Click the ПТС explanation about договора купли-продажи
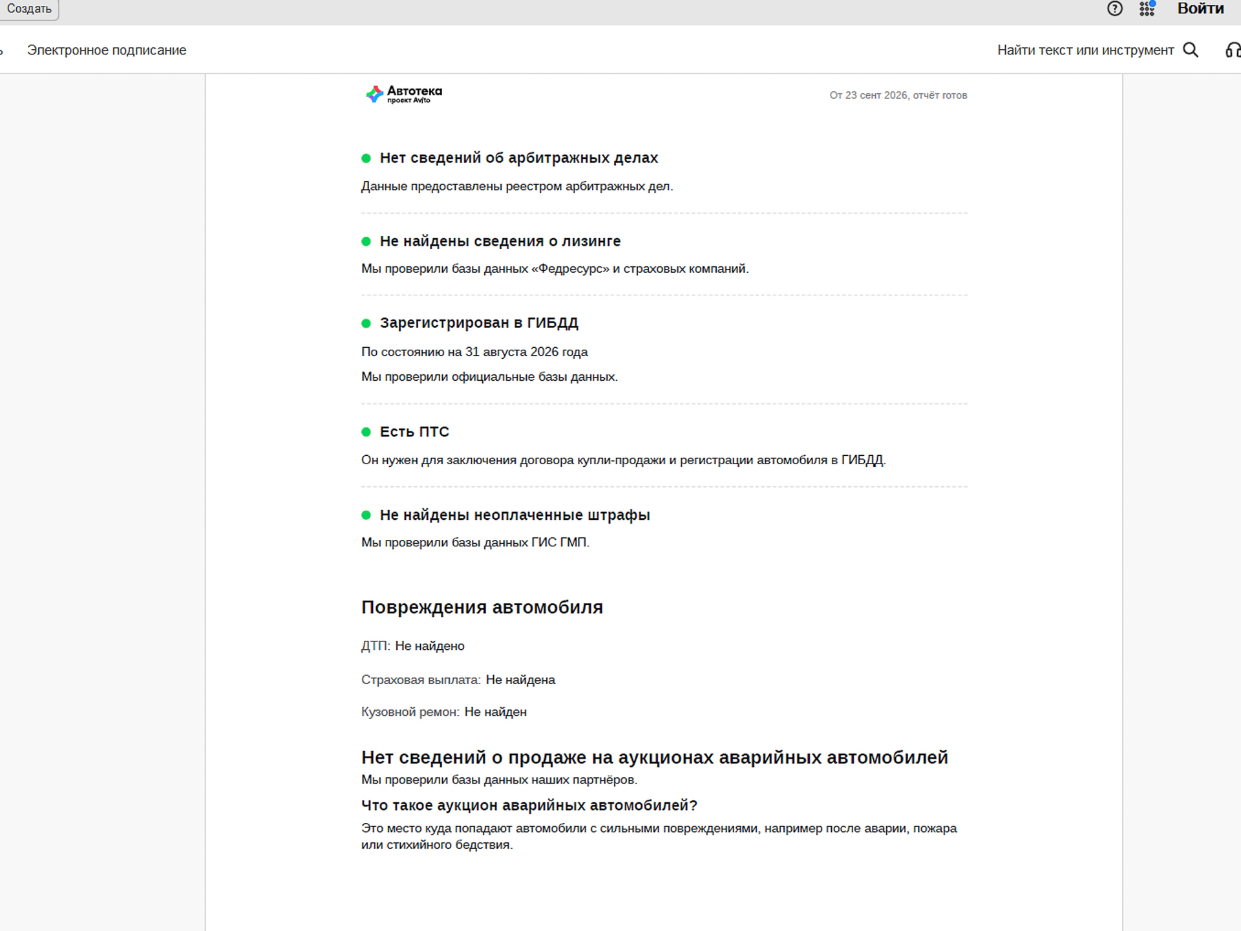Image resolution: width=1241 pixels, height=931 pixels. [624, 460]
